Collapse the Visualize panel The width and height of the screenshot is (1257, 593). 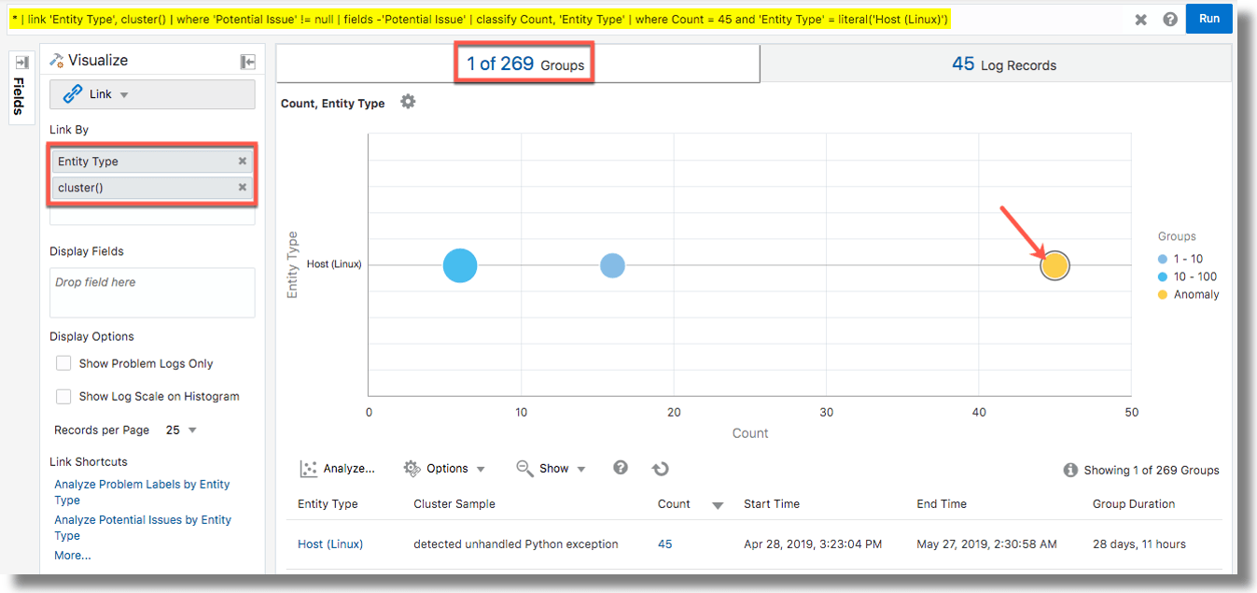[x=247, y=60]
